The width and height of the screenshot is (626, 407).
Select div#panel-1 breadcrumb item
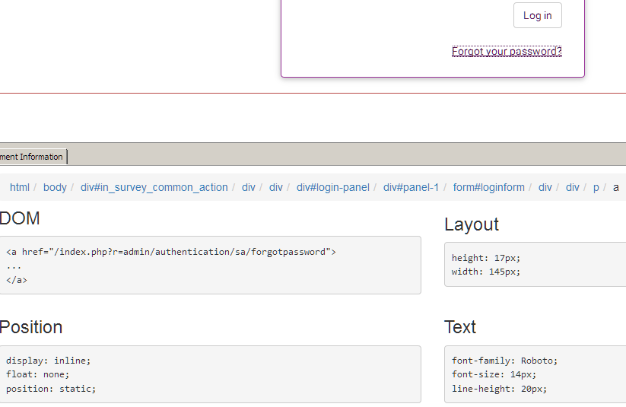click(411, 187)
